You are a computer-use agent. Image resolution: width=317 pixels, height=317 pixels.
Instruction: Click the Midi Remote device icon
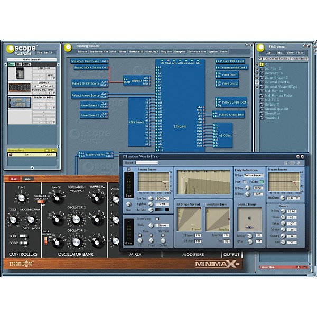point(262,91)
